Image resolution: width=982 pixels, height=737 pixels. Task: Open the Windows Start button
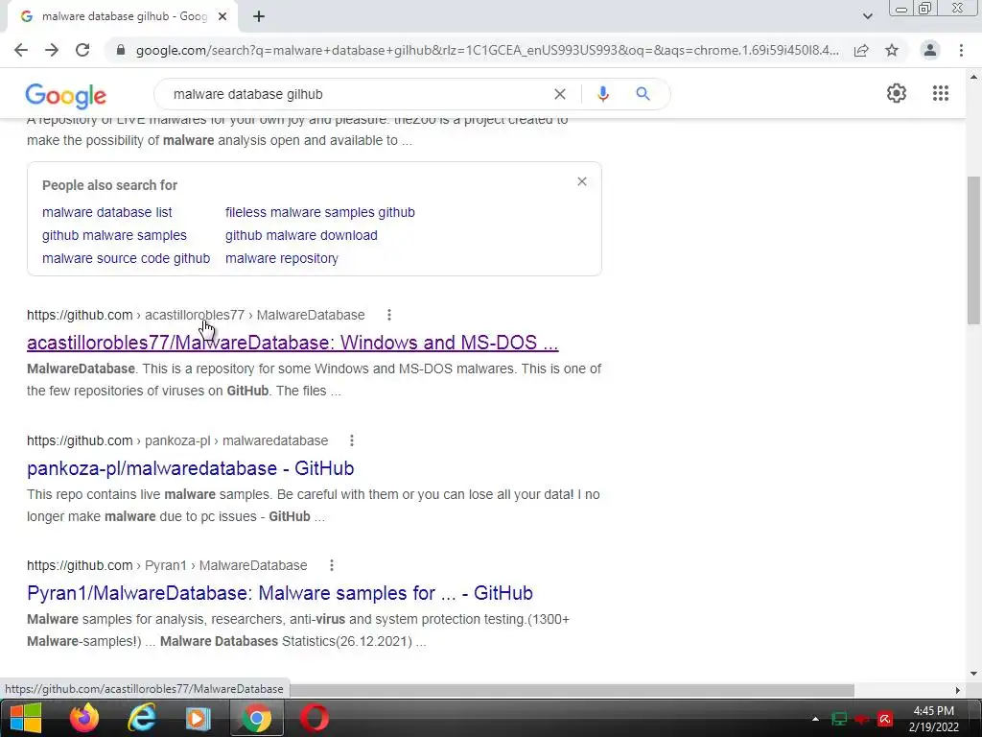coord(25,718)
